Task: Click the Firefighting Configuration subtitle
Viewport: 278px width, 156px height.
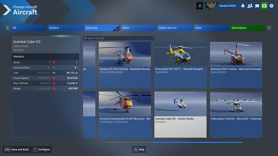Action: 114,122
